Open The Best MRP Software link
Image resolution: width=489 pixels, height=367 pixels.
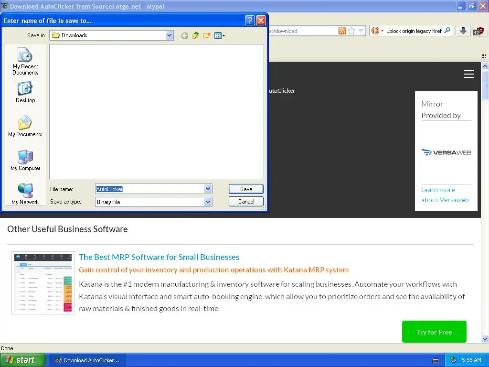[x=159, y=257]
